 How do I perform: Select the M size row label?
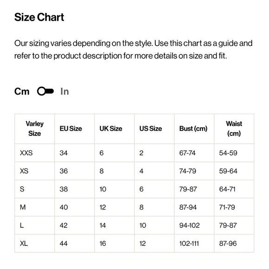tap(23, 207)
